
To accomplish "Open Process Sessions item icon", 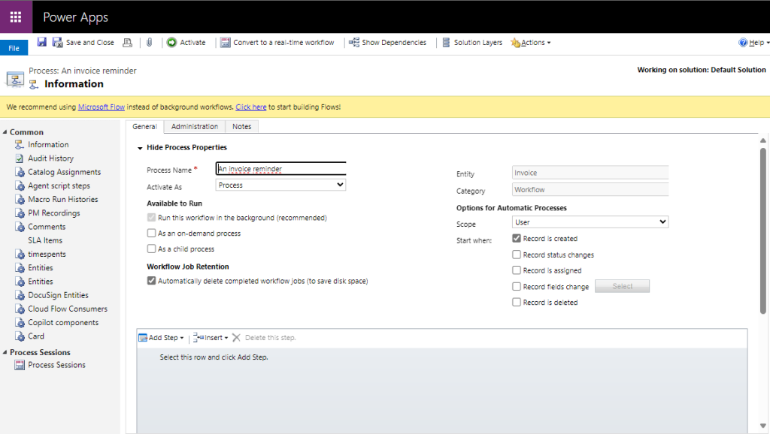I will [20, 365].
